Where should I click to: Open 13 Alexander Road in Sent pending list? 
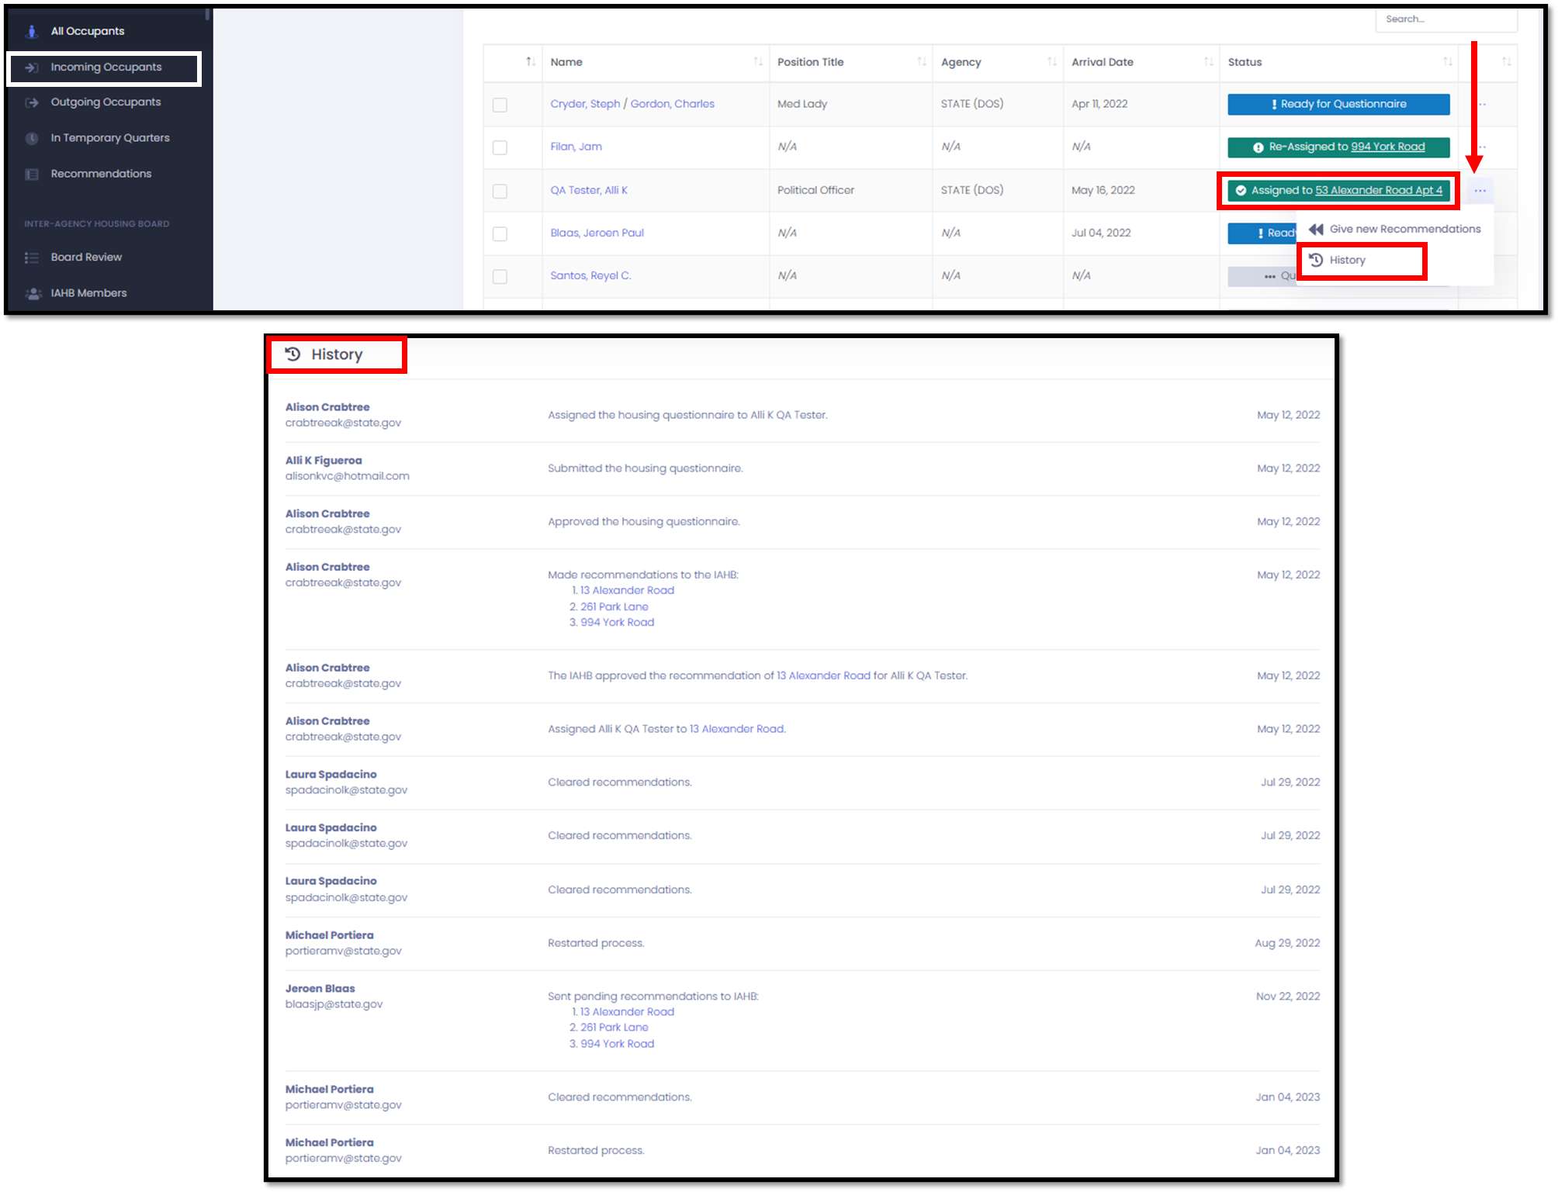627,1012
